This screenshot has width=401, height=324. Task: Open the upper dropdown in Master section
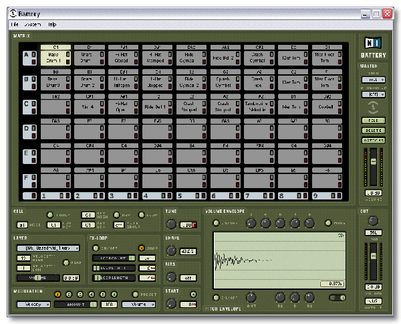(x=374, y=80)
